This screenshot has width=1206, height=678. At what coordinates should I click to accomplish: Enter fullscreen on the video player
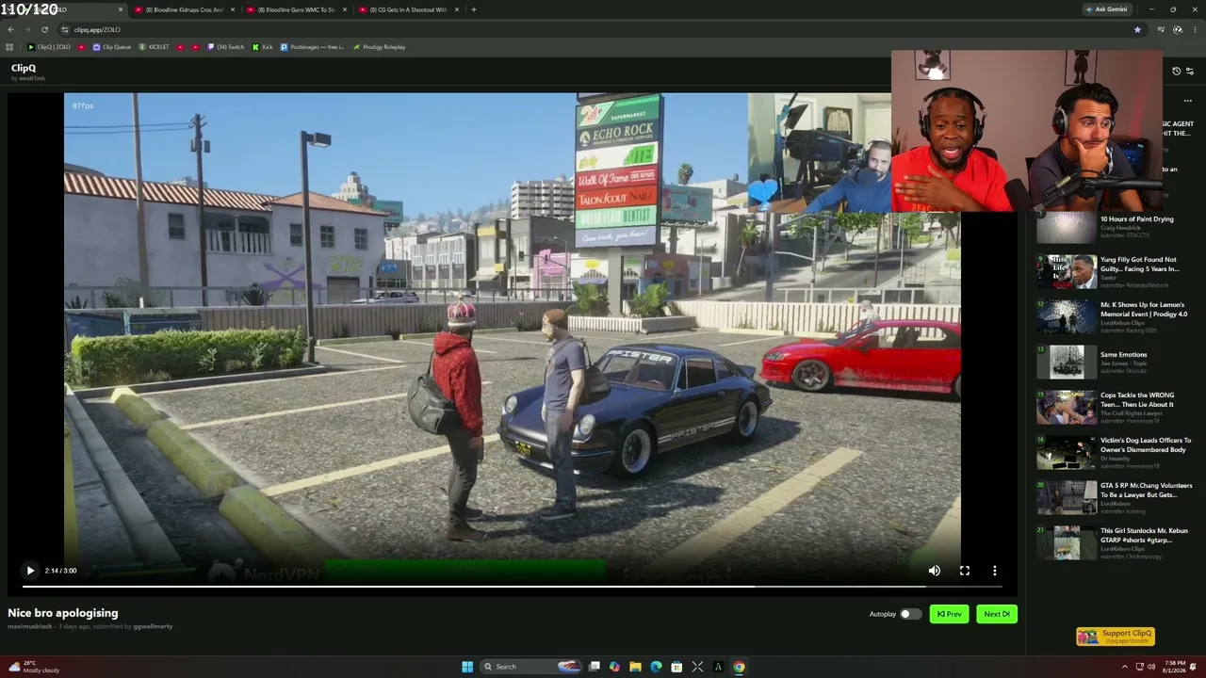pyautogui.click(x=964, y=571)
